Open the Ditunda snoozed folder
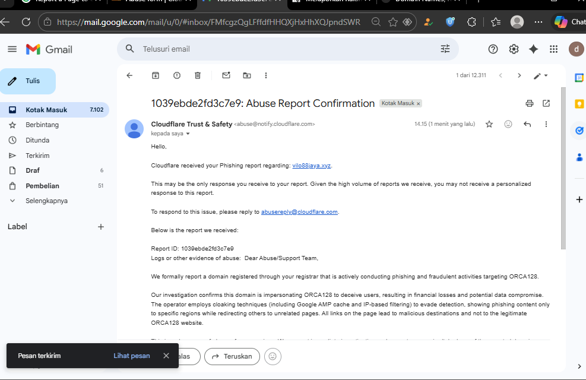This screenshot has width=586, height=380. (37, 140)
